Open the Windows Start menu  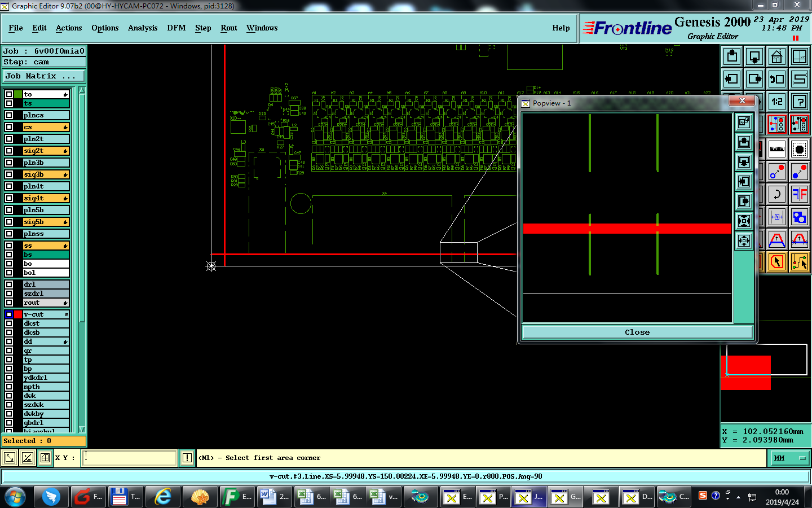coord(15,497)
